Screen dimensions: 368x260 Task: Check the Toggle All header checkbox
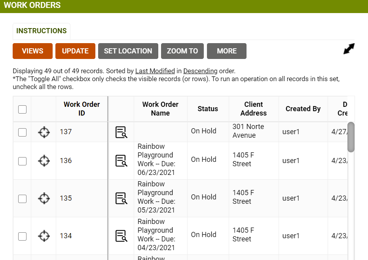click(23, 109)
